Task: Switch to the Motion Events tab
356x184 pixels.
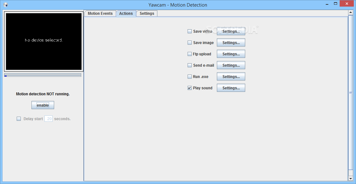Action: (x=100, y=14)
